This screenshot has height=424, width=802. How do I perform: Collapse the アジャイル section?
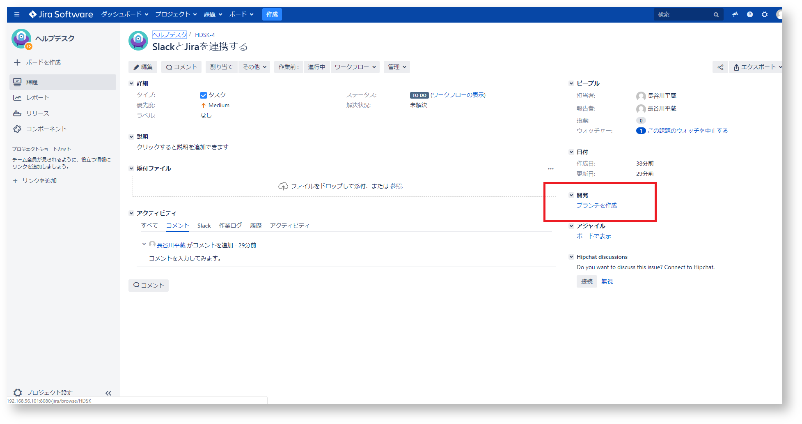(571, 226)
